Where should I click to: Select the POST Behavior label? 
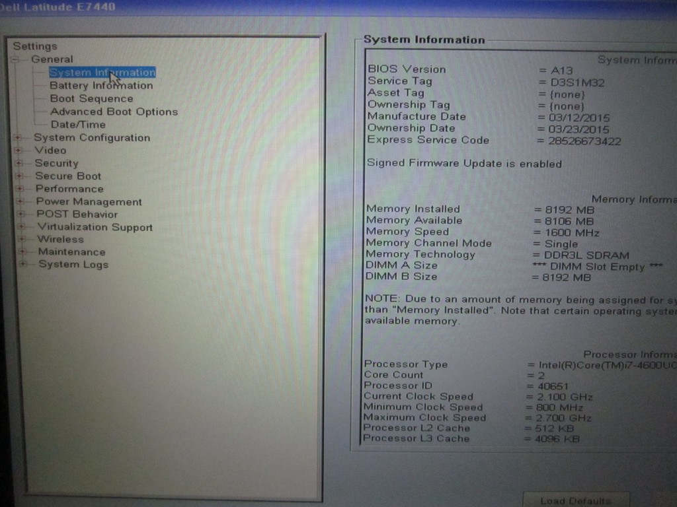(x=77, y=215)
